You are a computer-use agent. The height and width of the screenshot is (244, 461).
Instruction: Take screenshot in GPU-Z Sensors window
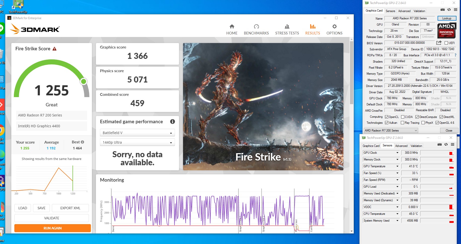[439, 145]
